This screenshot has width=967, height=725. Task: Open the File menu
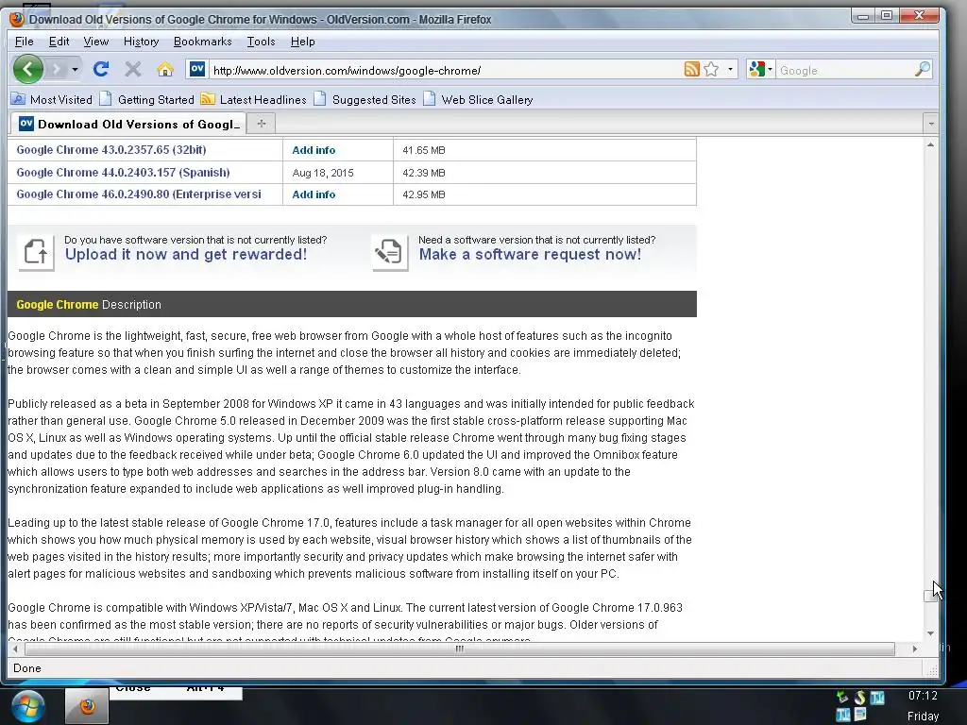tap(24, 42)
